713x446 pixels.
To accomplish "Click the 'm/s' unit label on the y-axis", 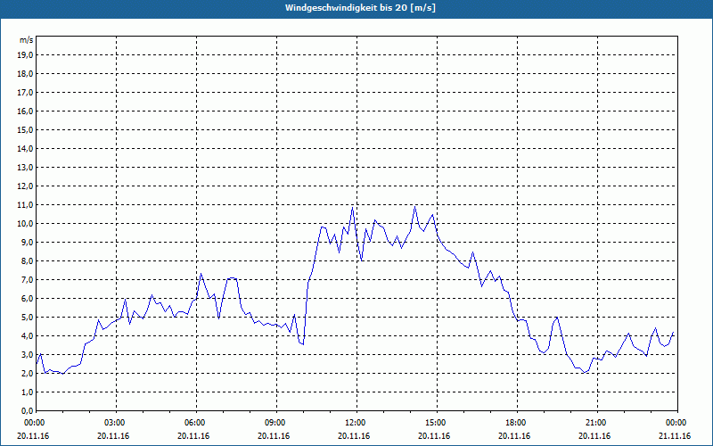I will coord(26,40).
